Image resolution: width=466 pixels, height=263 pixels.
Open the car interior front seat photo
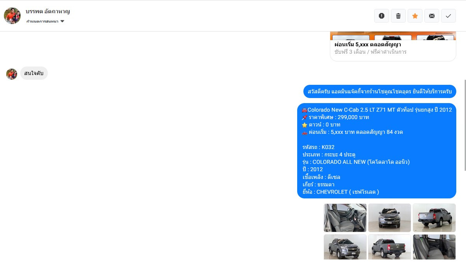[345, 217]
